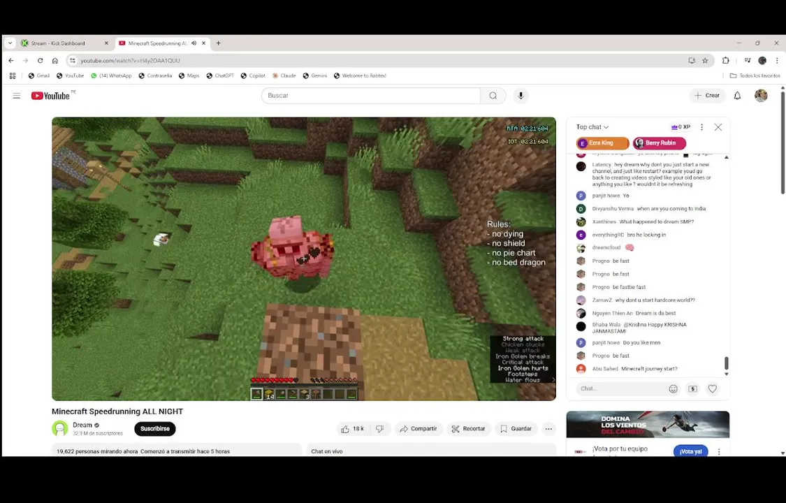
Task: Click the live chat scrollbar thumb
Action: pyautogui.click(x=727, y=363)
